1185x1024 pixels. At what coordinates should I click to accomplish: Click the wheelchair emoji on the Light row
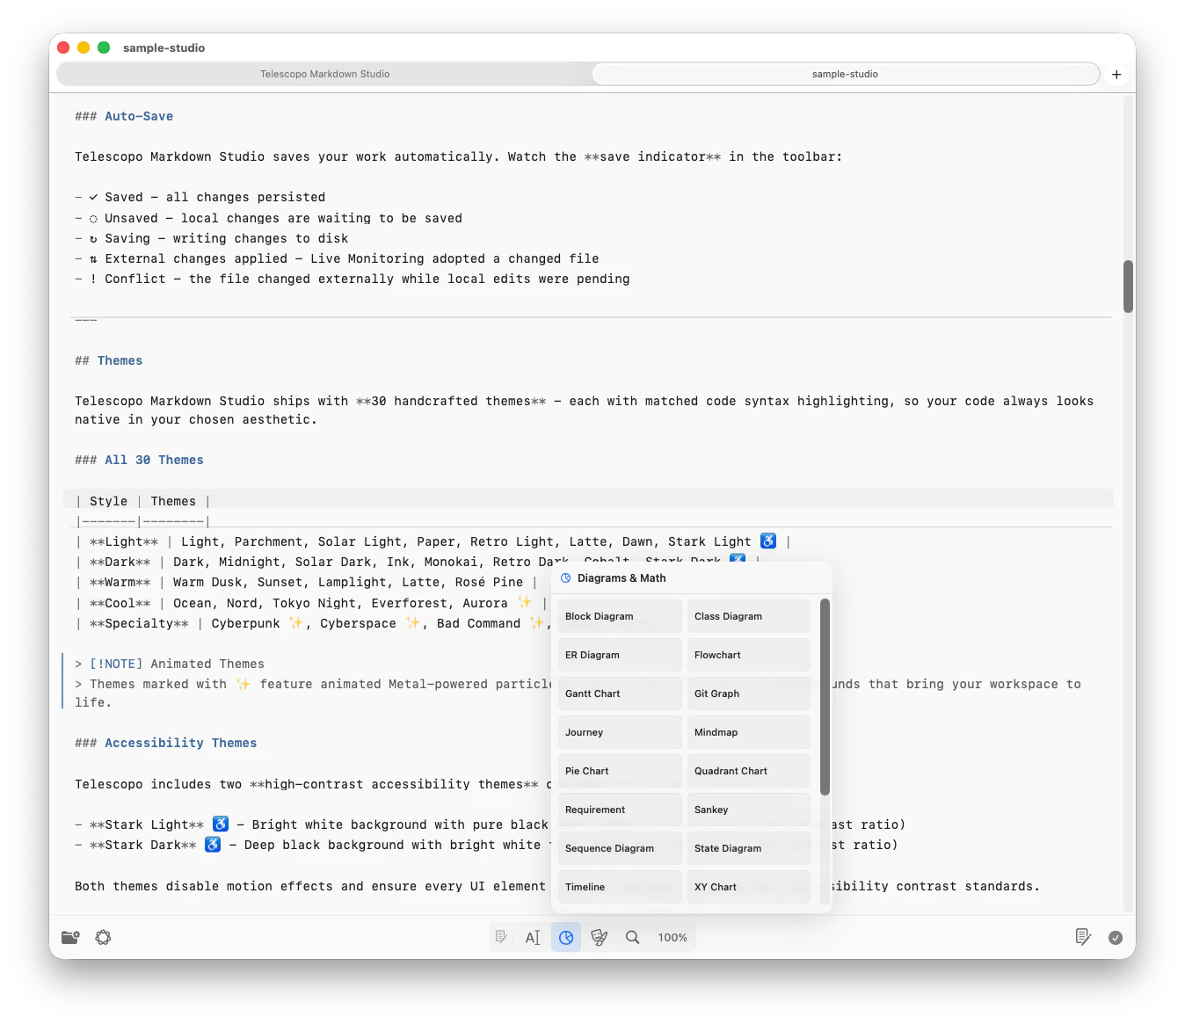click(x=768, y=541)
